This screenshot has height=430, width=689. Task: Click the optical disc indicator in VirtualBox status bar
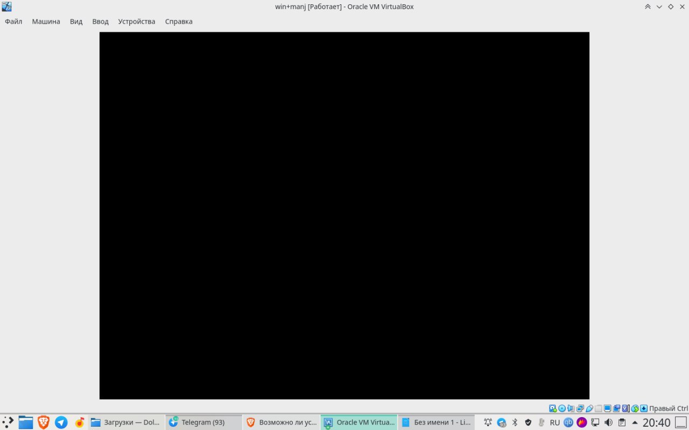click(x=562, y=408)
